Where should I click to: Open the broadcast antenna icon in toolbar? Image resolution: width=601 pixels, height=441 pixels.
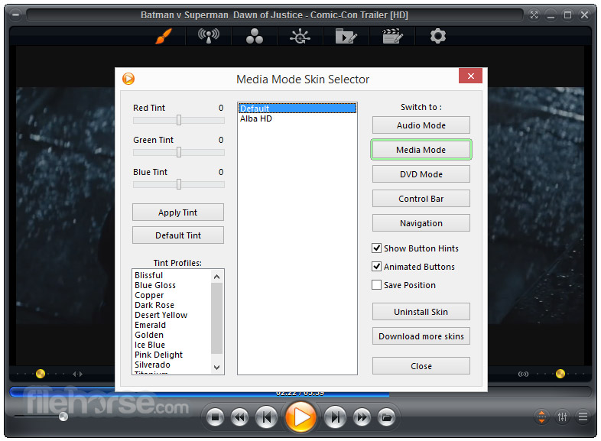point(209,36)
